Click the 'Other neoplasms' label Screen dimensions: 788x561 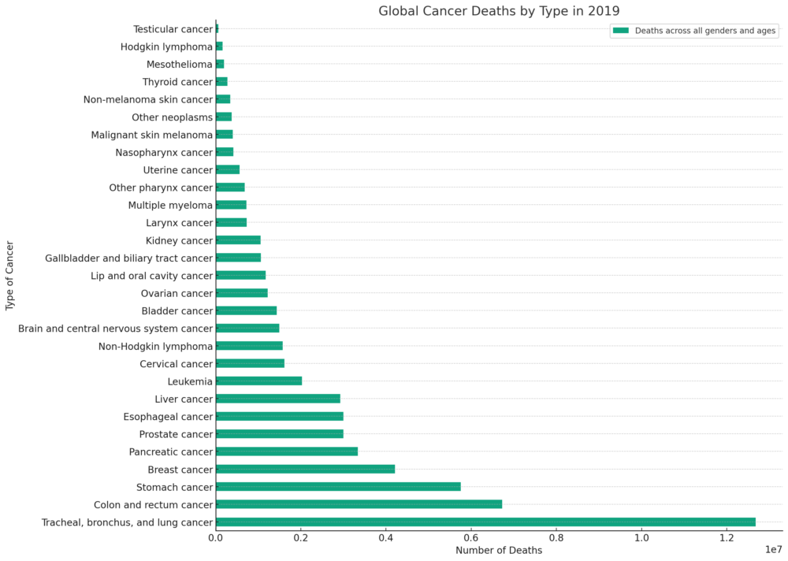(173, 117)
